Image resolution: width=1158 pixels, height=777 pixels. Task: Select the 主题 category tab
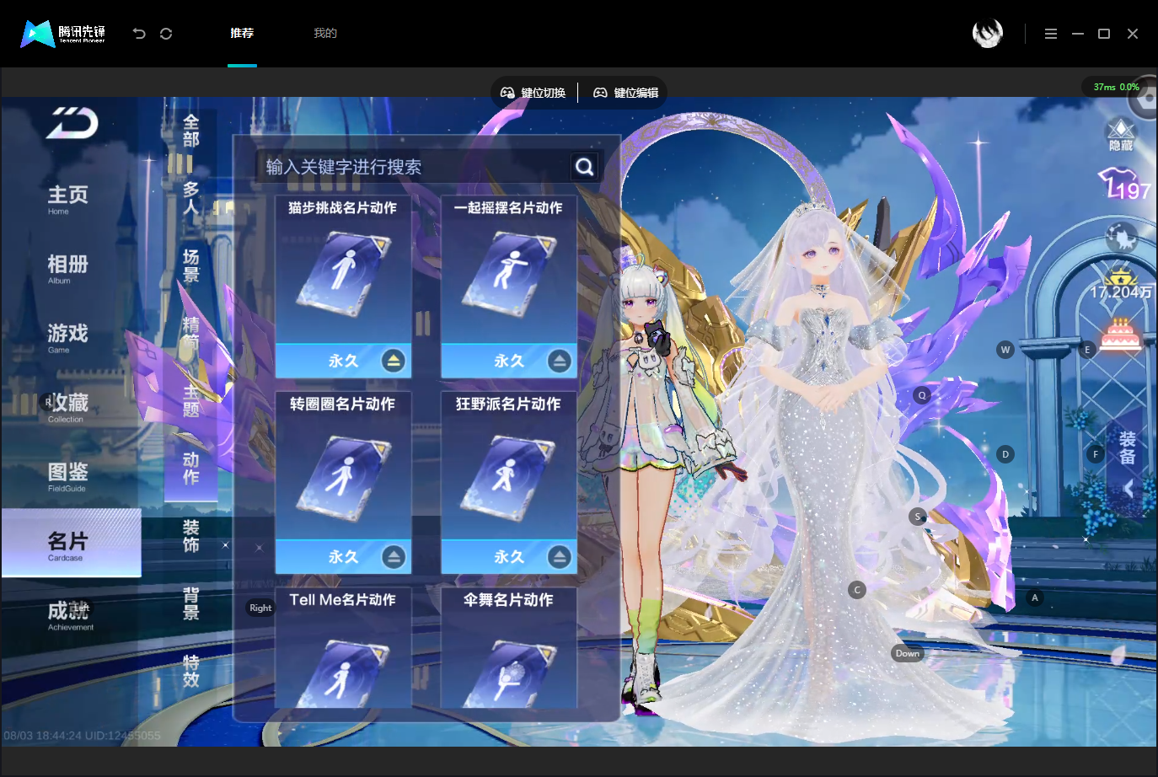(191, 401)
